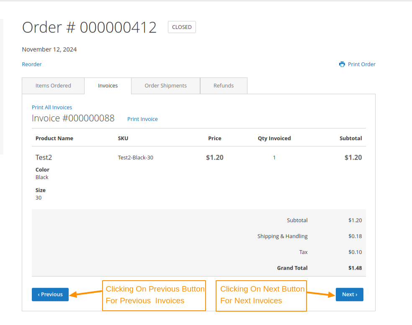Click the printer icon beside Print Order
This screenshot has height=325, width=412.
tap(342, 64)
